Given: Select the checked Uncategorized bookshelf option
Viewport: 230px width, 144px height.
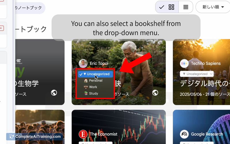Looking at the screenshot, I should (95, 74).
